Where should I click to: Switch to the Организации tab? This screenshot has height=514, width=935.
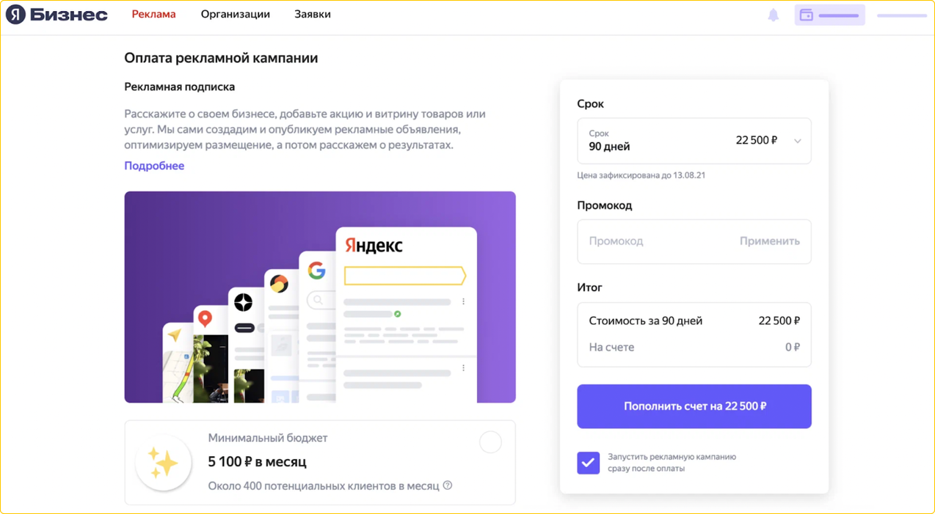(235, 13)
